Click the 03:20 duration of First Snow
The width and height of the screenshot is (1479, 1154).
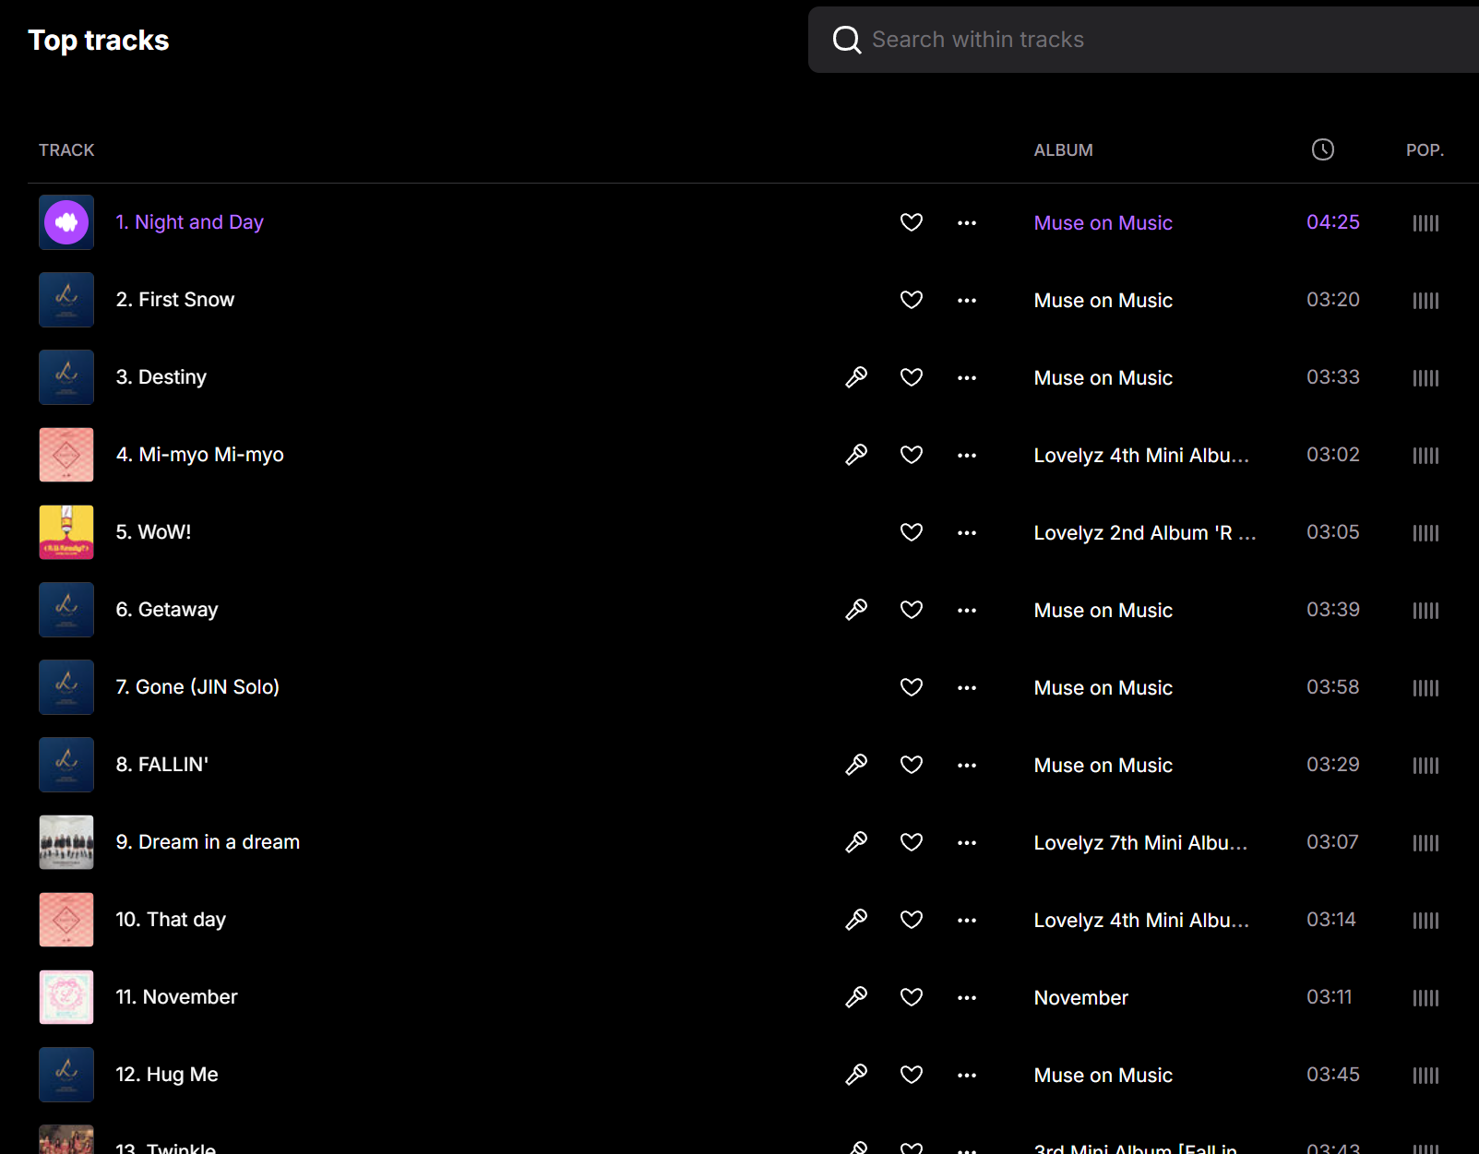point(1333,300)
